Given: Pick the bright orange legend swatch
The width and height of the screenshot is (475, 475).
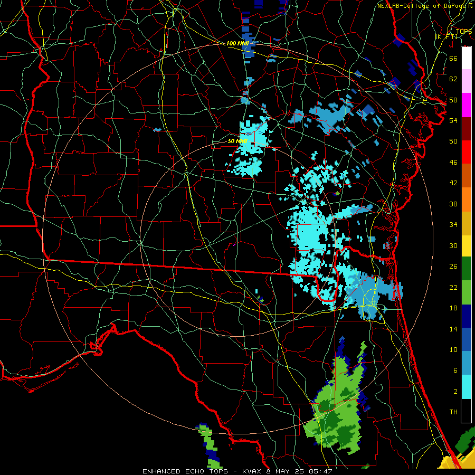Looking at the screenshot, I should 466,199.
